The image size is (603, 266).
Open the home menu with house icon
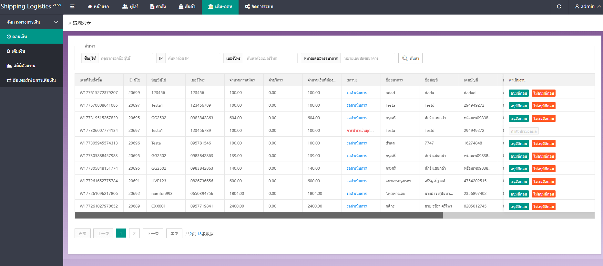98,6
